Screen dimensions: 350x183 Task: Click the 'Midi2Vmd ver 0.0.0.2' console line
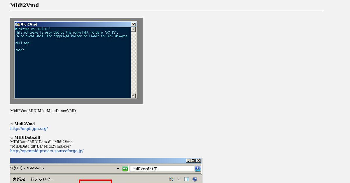point(33,29)
